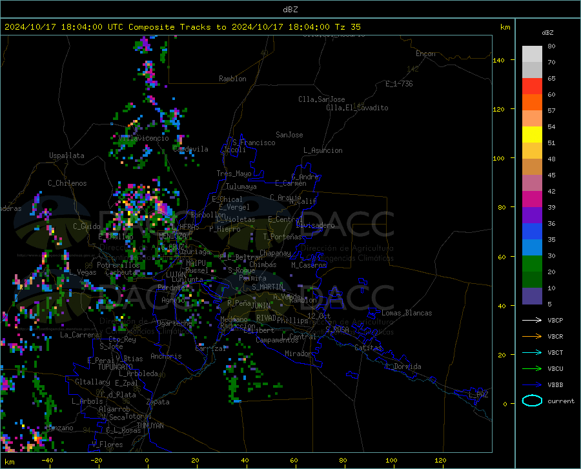Click the Mirador place label

(x=298, y=354)
